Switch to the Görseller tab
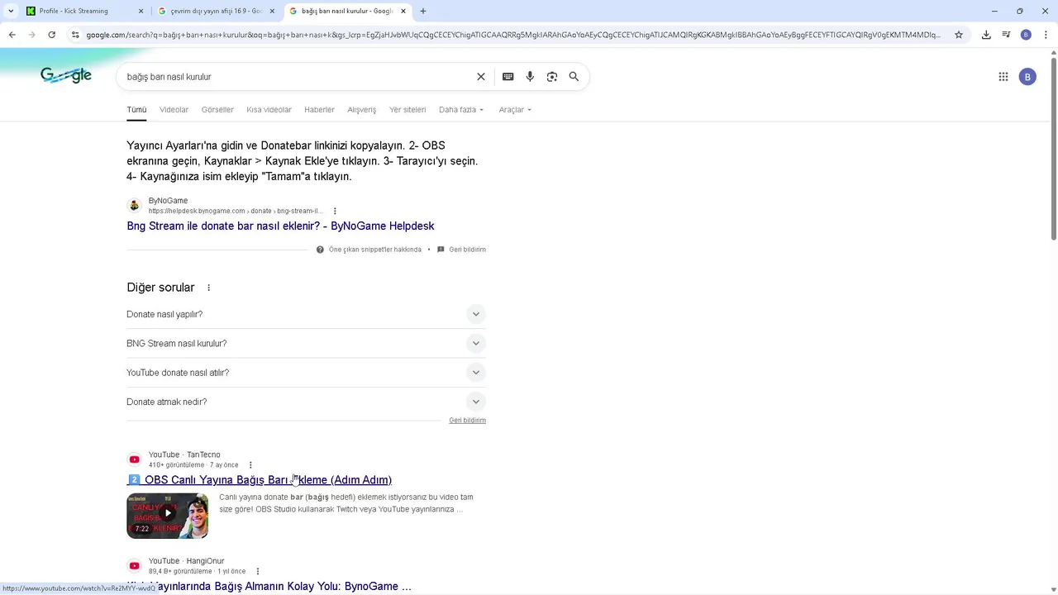Viewport: 1058px width, 595px height. (x=217, y=110)
